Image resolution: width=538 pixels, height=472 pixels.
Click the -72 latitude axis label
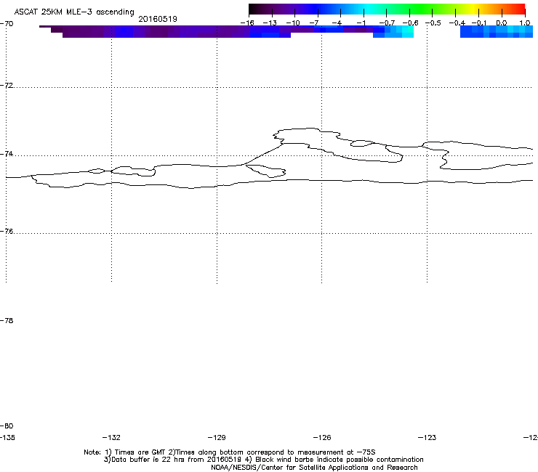click(7, 86)
